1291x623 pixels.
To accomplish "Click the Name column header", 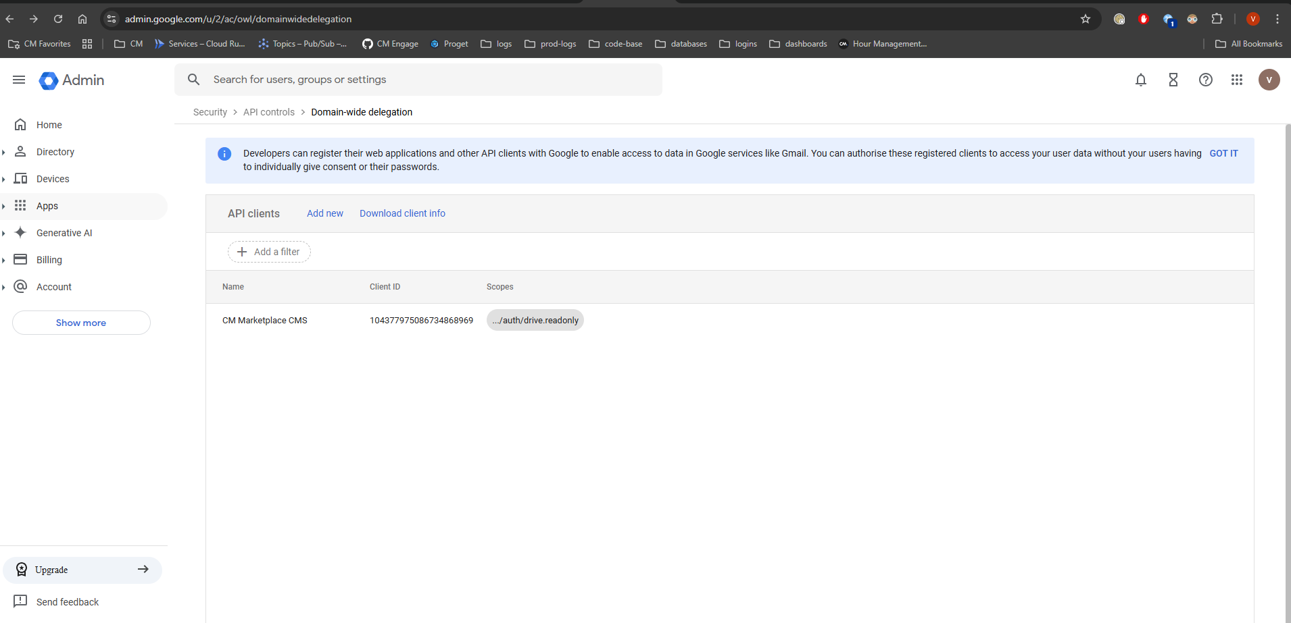I will click(233, 287).
